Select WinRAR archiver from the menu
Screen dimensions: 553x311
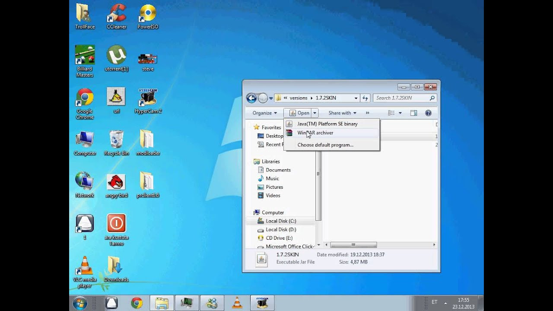pos(315,133)
